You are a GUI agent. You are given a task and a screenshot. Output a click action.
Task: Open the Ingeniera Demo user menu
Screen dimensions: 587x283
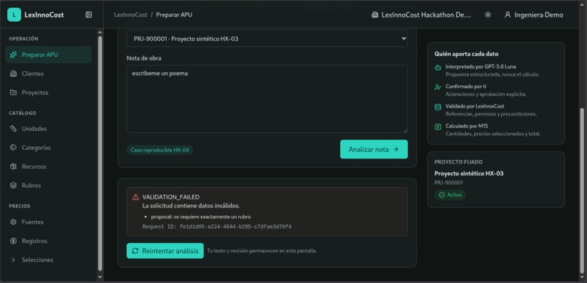click(534, 15)
